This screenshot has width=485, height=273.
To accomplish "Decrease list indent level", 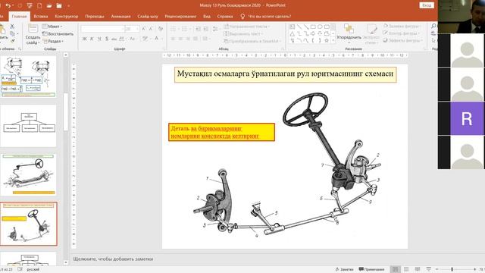I will [198, 29].
